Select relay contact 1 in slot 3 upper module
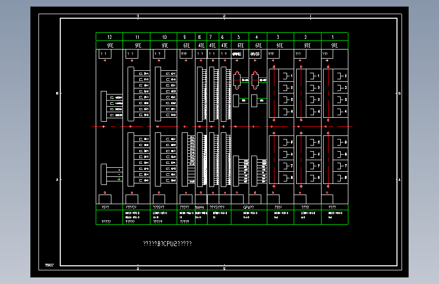The height and width of the screenshot is (284, 439). coord(287,76)
